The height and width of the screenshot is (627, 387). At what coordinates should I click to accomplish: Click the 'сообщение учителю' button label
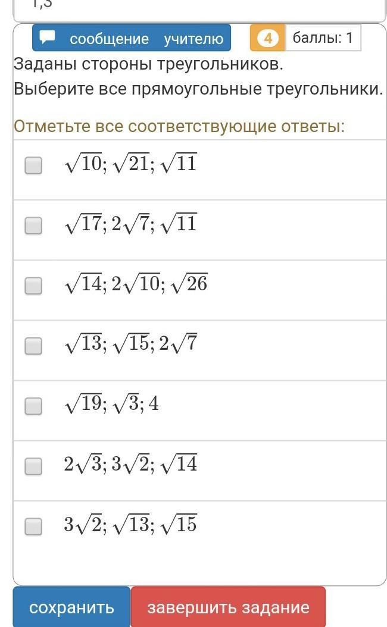point(146,39)
